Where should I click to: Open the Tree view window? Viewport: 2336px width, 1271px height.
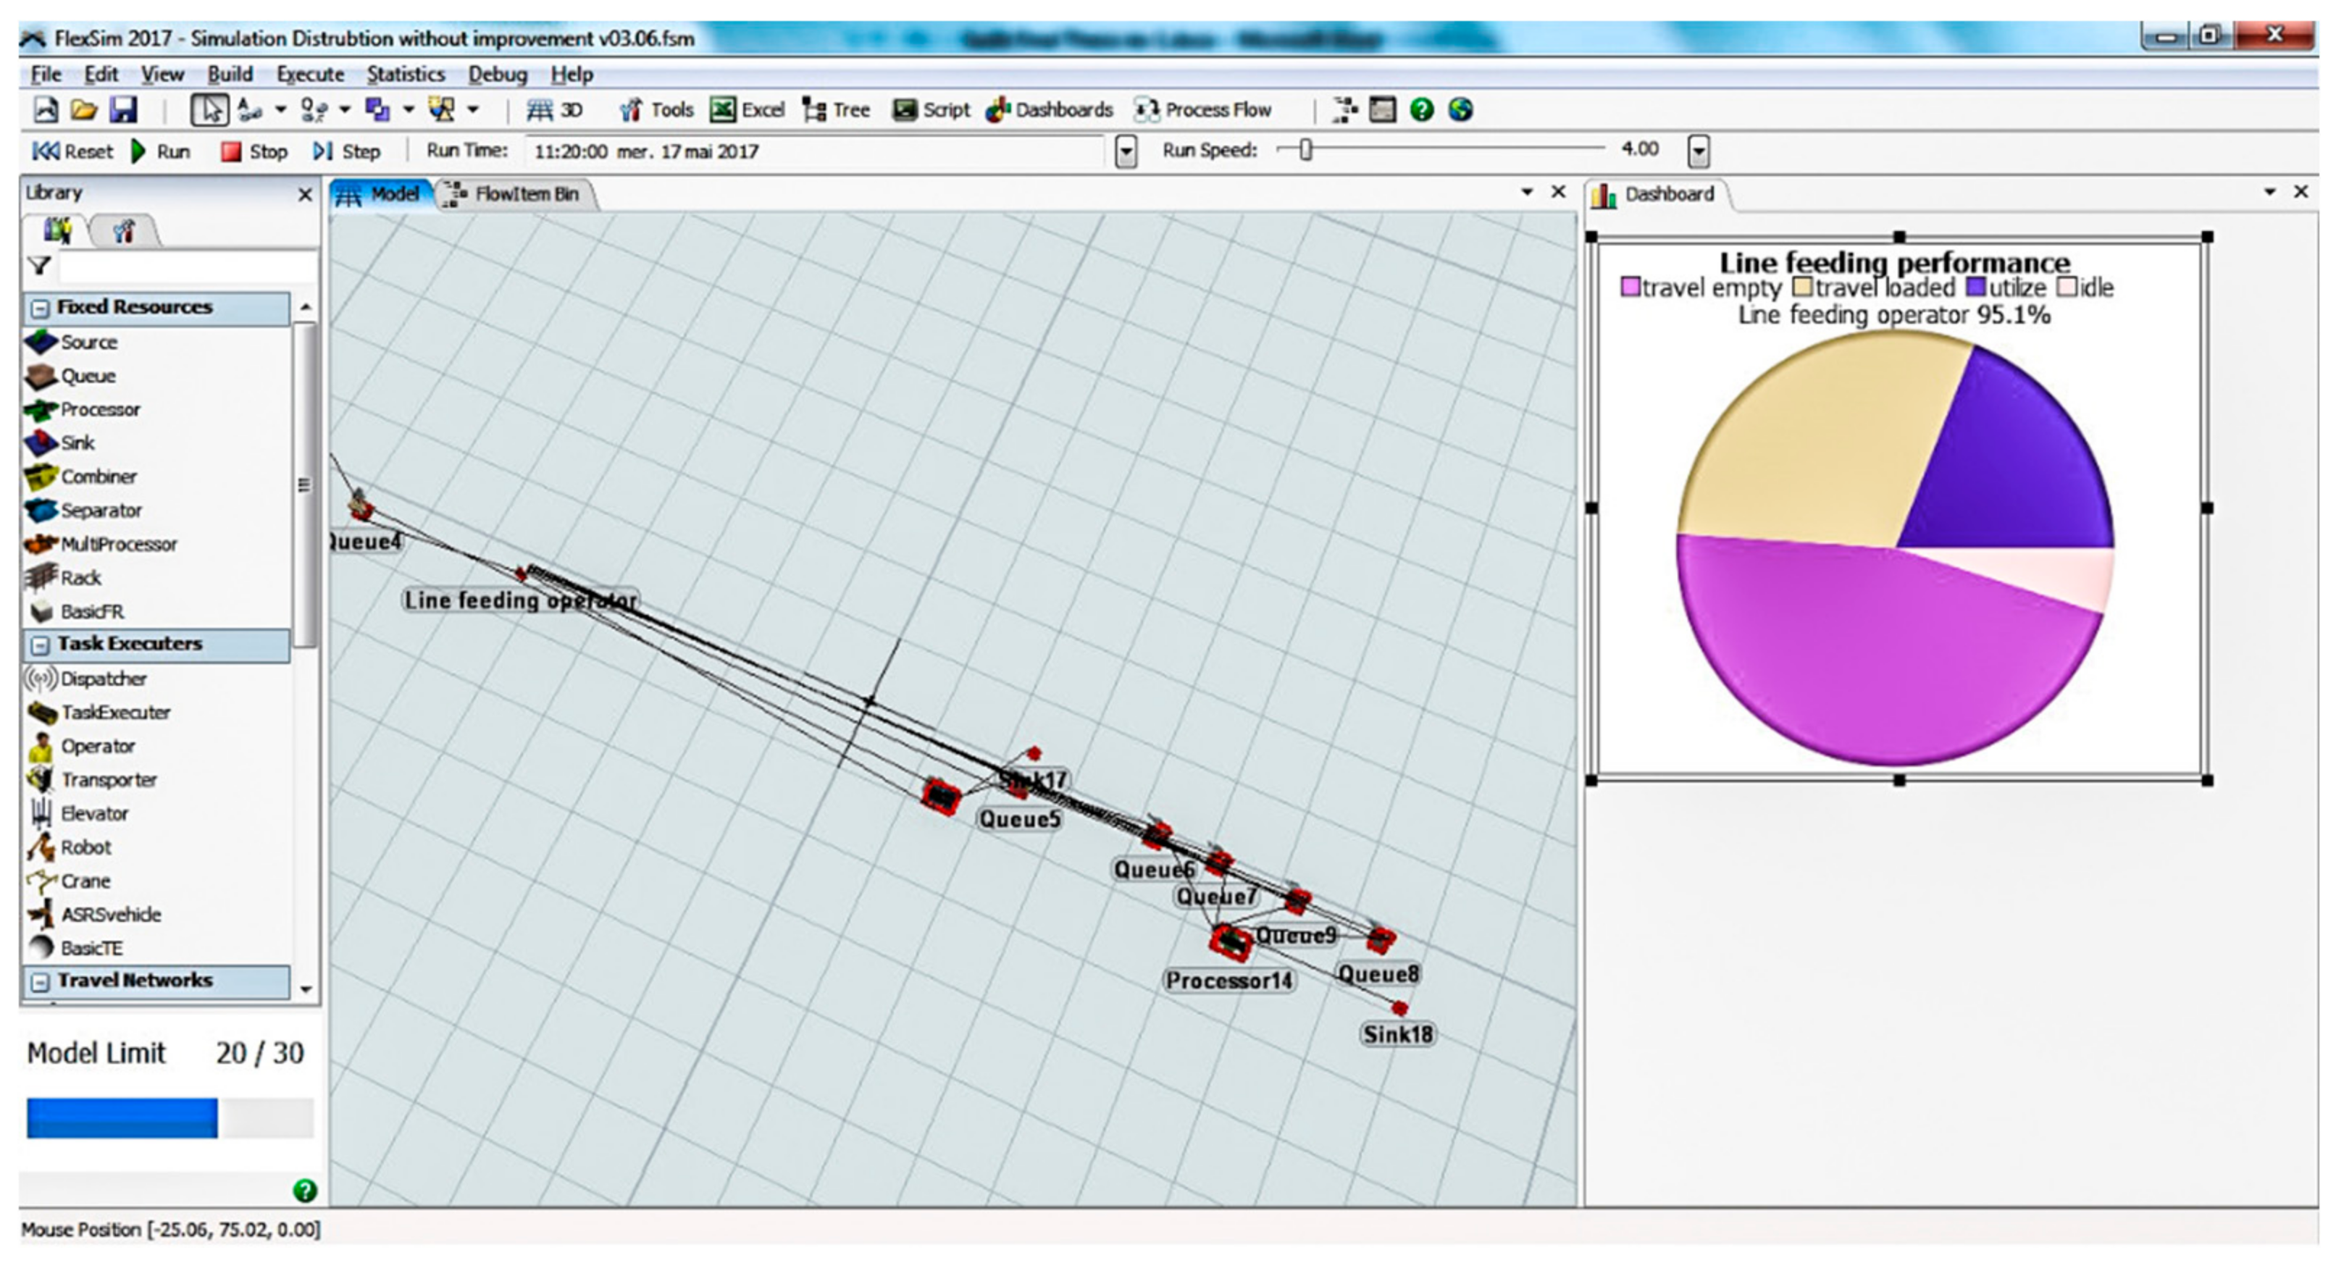coord(836,109)
